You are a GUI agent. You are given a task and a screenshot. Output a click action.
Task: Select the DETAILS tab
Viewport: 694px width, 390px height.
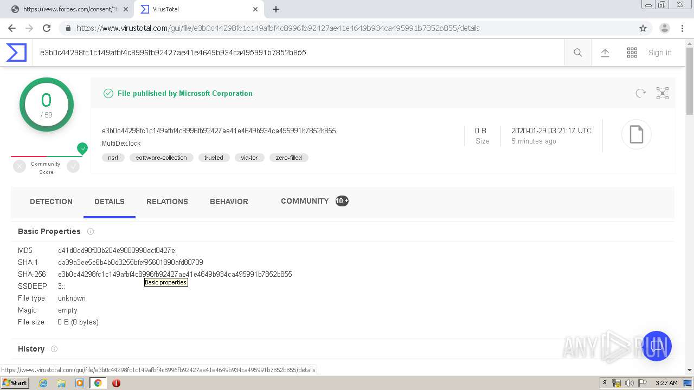110,201
